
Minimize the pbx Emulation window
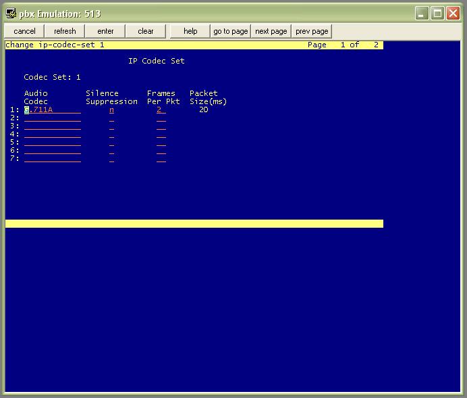click(422, 14)
